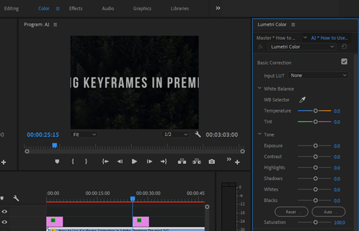Viewport: 359px width, 231px height.
Task: Open the Source monitor button editor plus
Action: click(4, 162)
